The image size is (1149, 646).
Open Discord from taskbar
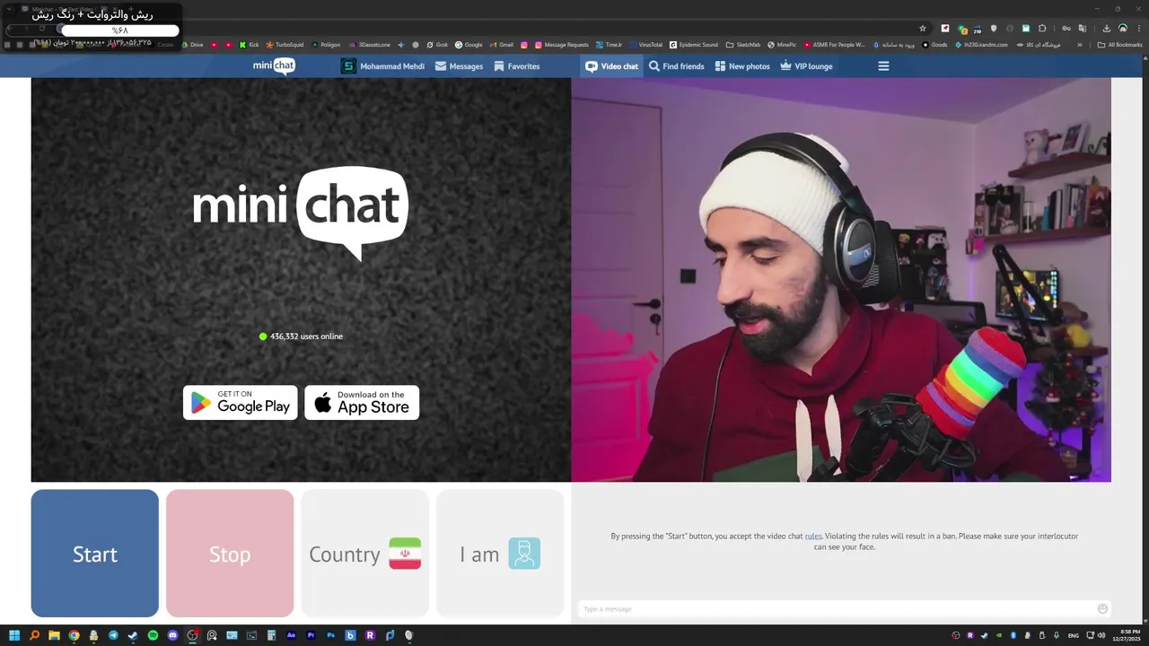click(x=172, y=635)
